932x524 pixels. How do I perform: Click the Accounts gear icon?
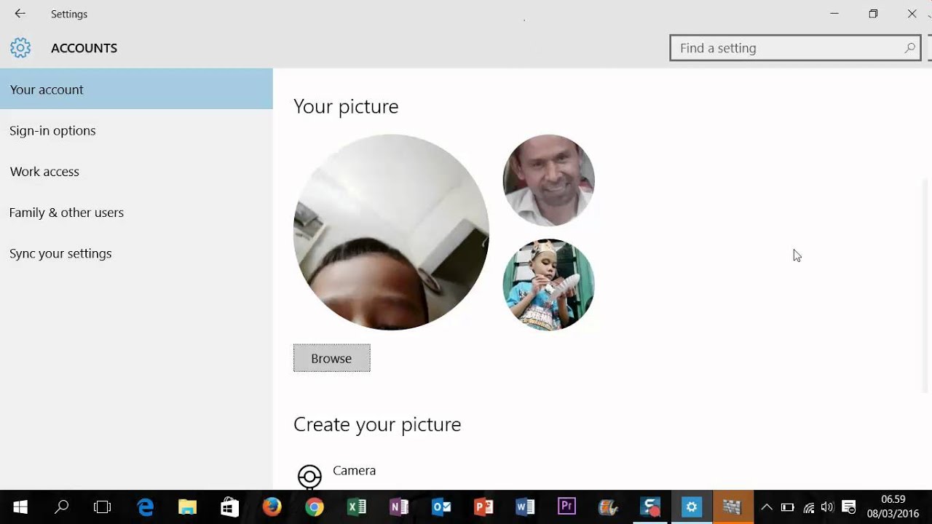(20, 48)
